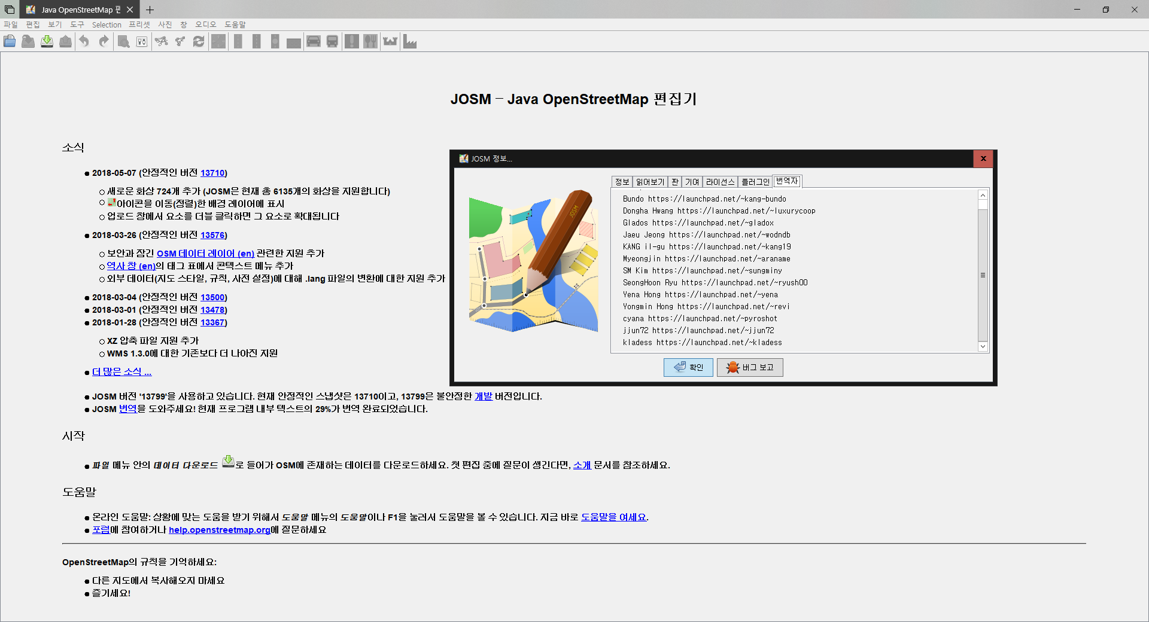Click the refresh arrows toolbar icon

click(199, 41)
